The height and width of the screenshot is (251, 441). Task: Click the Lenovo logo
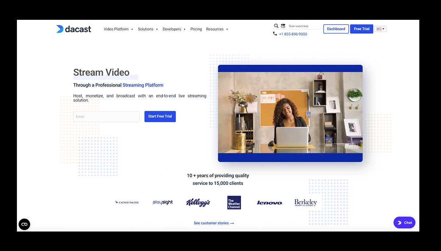pyautogui.click(x=269, y=203)
